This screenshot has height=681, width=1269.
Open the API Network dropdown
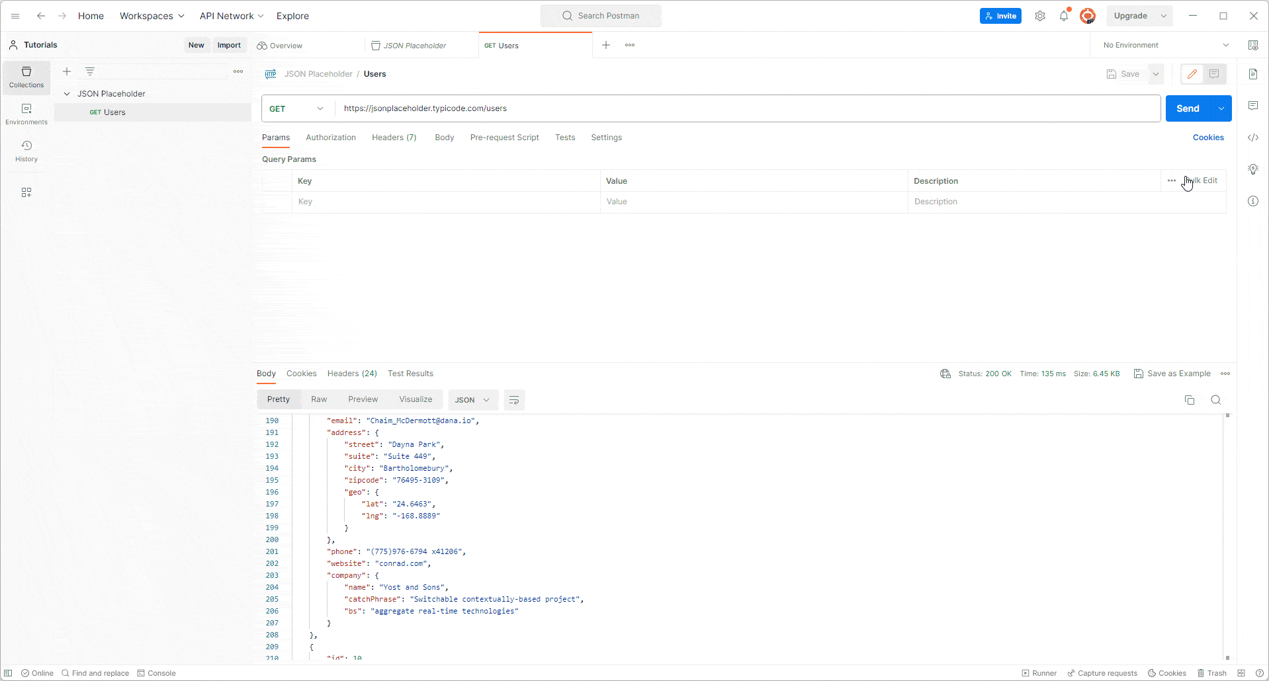tap(232, 16)
